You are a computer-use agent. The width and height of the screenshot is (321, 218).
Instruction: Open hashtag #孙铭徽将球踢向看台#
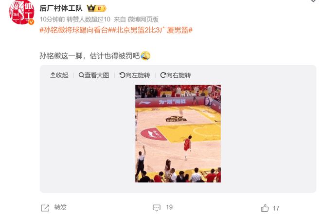coord(75,30)
